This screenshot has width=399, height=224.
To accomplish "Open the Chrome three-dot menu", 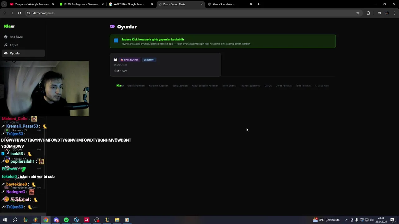I will pos(395,13).
